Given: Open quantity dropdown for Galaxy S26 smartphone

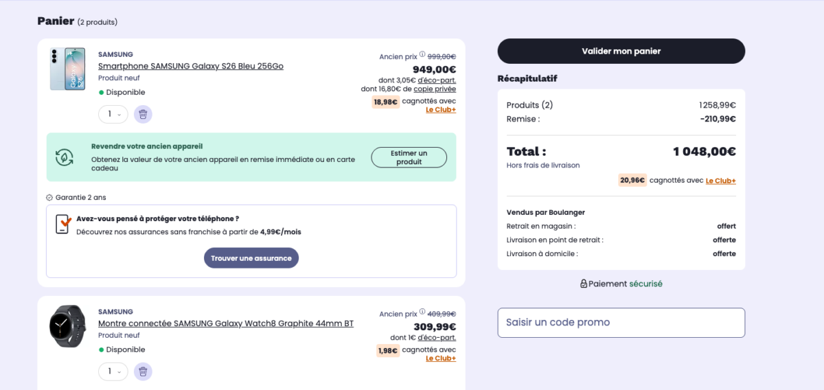Looking at the screenshot, I should pos(113,114).
